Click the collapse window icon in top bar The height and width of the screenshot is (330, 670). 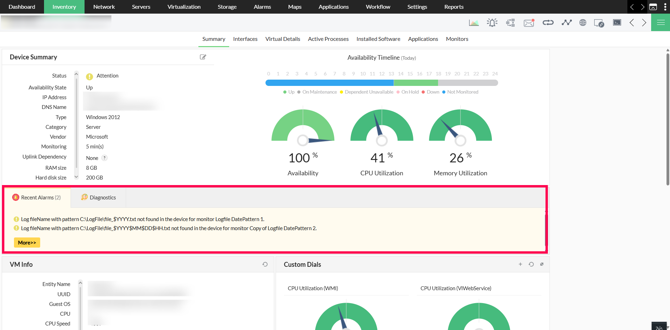coord(653,7)
